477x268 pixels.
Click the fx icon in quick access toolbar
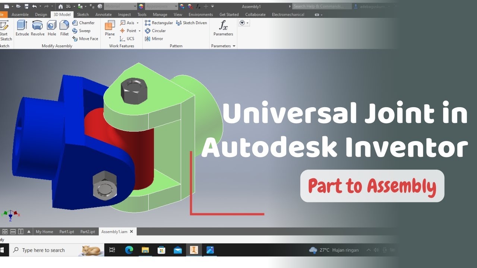[198, 6]
